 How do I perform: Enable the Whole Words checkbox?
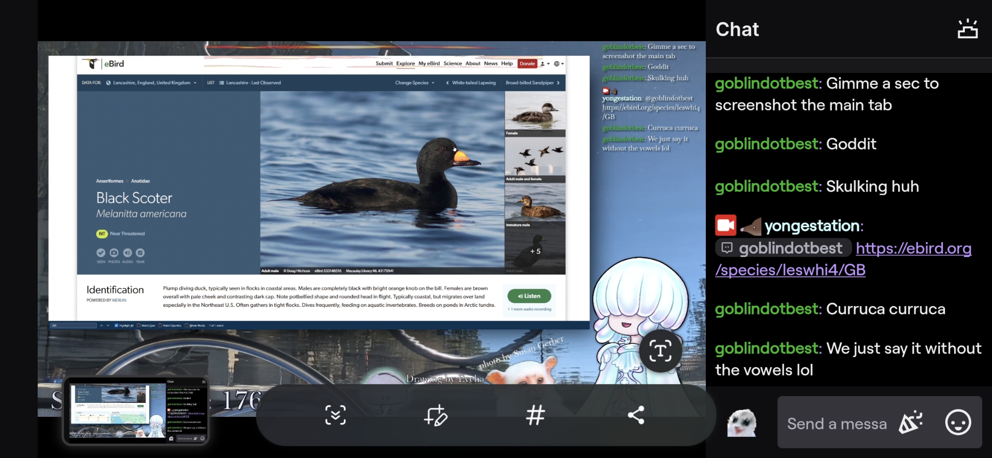pos(186,326)
